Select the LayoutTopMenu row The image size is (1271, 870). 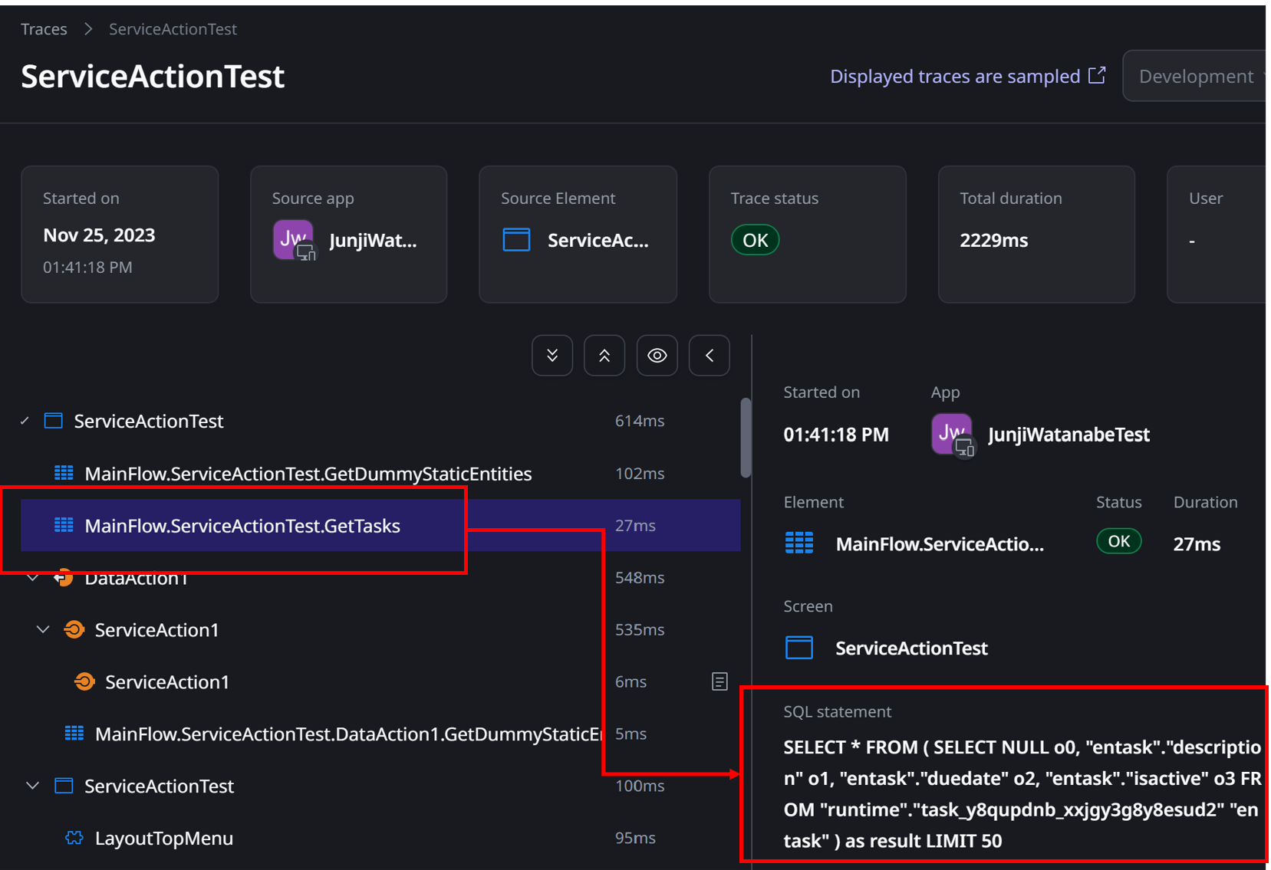(380, 838)
